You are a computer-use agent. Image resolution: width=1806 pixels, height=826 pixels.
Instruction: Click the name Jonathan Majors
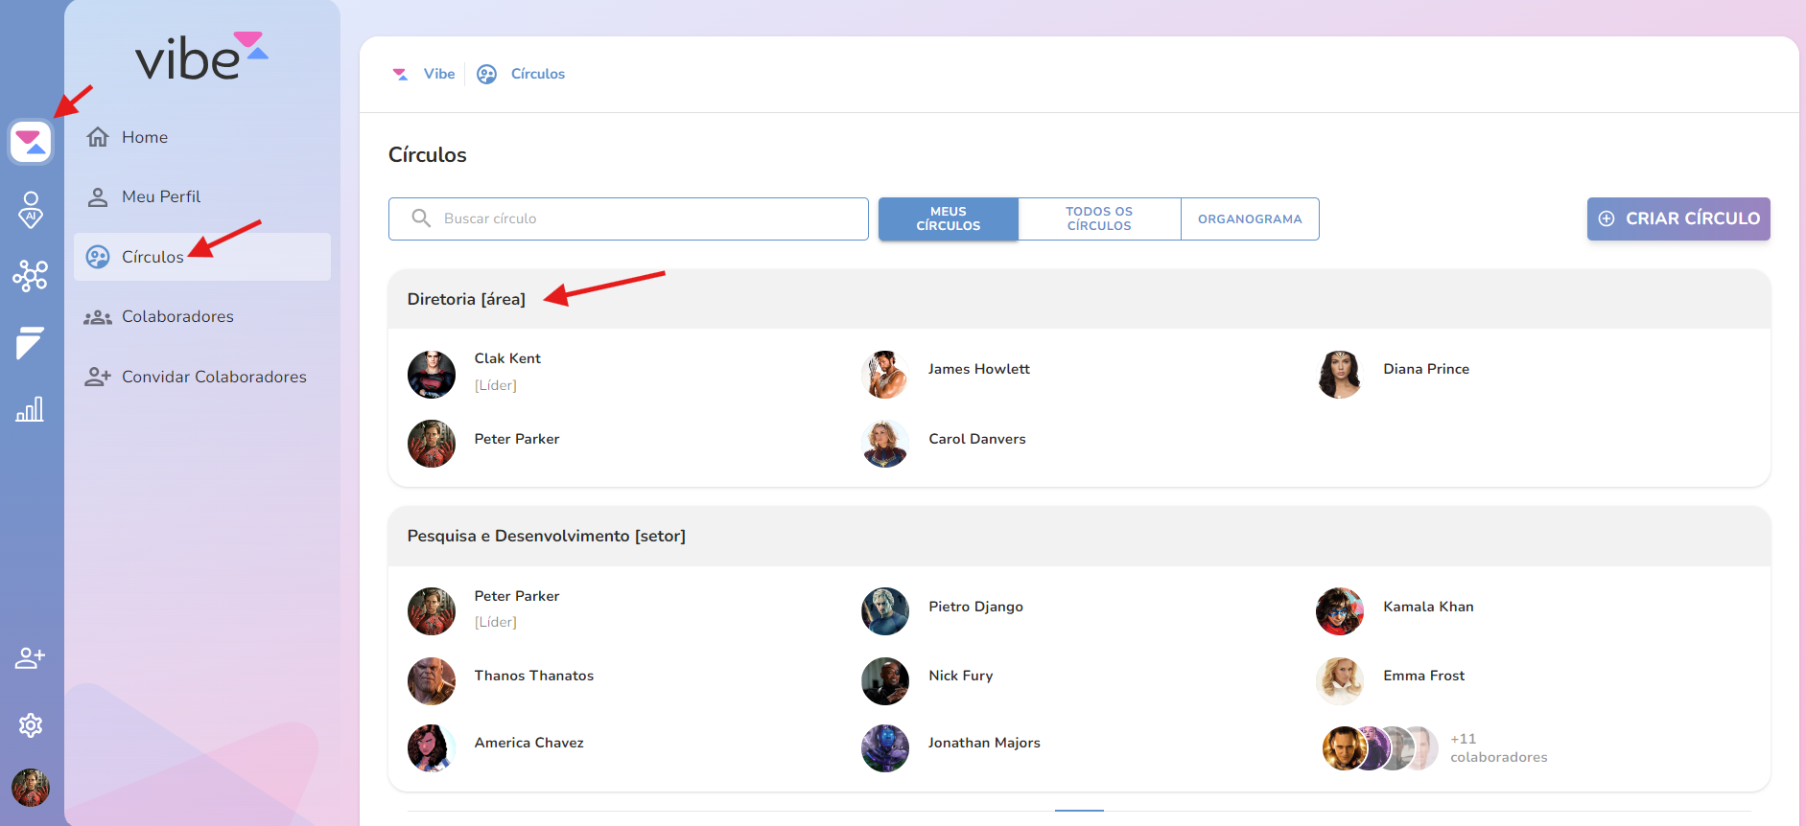point(984,743)
